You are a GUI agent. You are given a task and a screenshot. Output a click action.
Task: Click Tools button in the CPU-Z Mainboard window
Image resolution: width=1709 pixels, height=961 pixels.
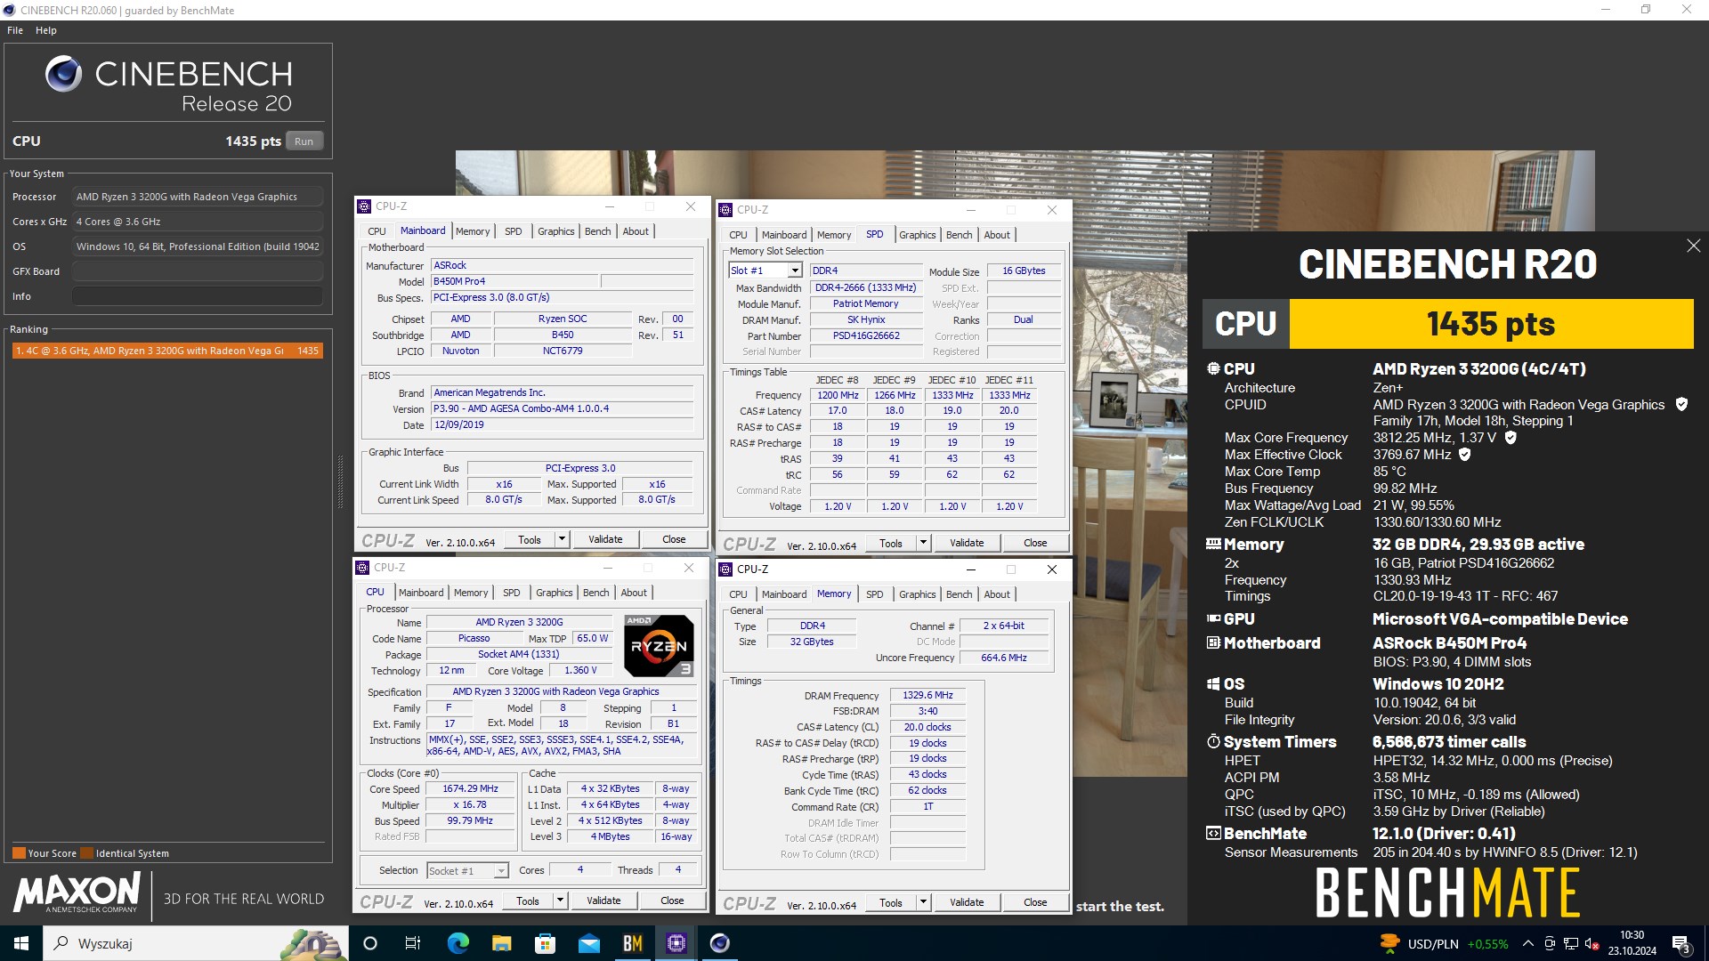coord(530,539)
